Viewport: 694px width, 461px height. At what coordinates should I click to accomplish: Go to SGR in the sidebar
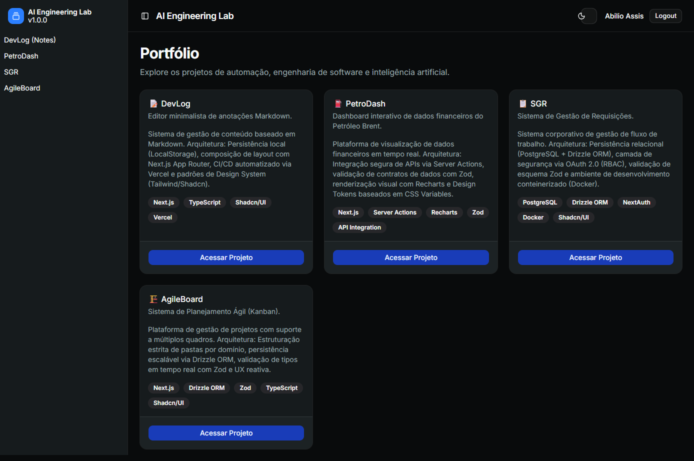click(x=11, y=72)
